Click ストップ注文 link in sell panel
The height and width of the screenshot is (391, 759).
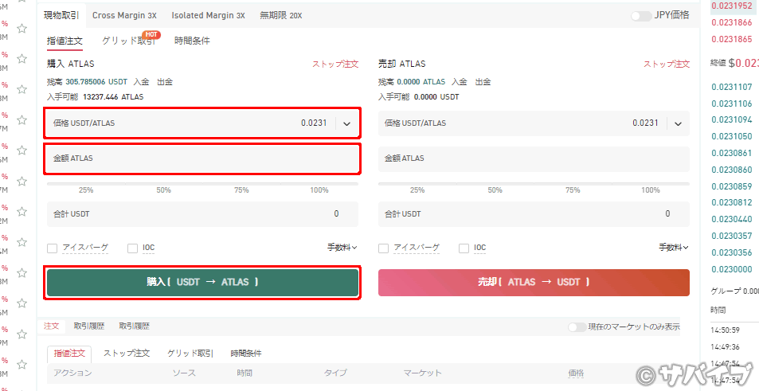click(x=666, y=64)
